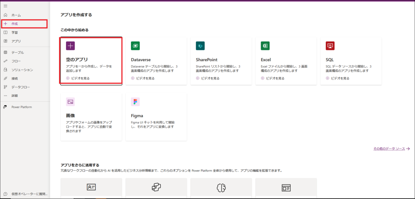
Task: Click the Dataverse card title
Action: point(141,60)
